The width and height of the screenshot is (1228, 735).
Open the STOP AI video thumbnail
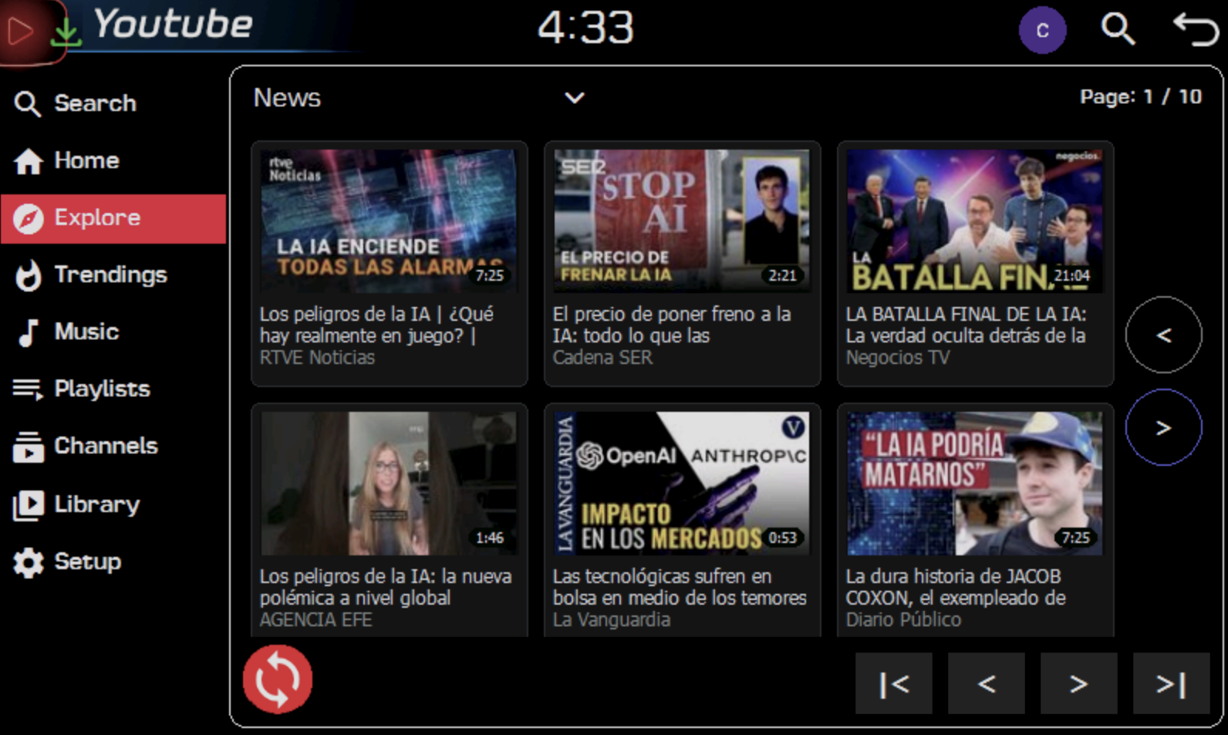[682, 221]
